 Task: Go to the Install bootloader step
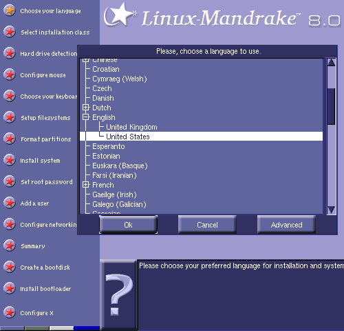45,289
